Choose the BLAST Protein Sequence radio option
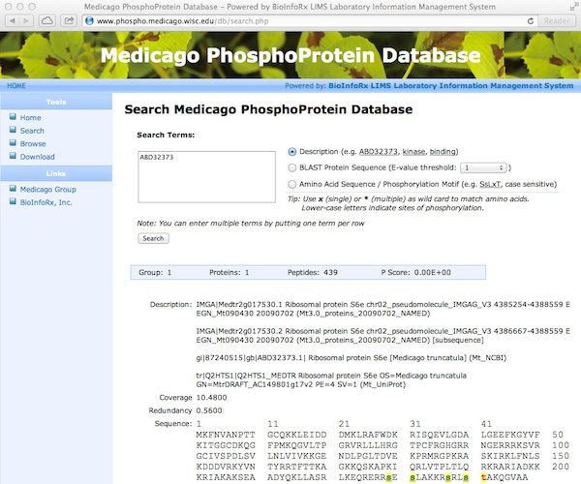Image resolution: width=581 pixels, height=484 pixels. [292, 167]
